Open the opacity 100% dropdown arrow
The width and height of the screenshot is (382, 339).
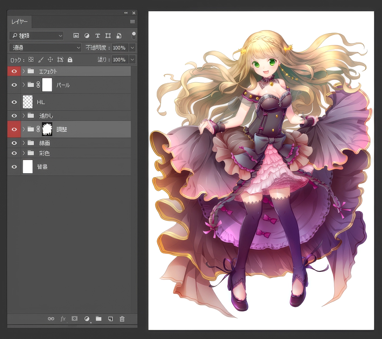[x=132, y=47]
